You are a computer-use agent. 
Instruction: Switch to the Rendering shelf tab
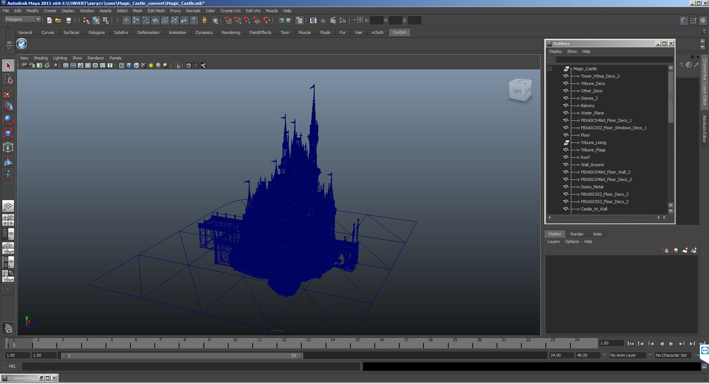[x=231, y=32]
